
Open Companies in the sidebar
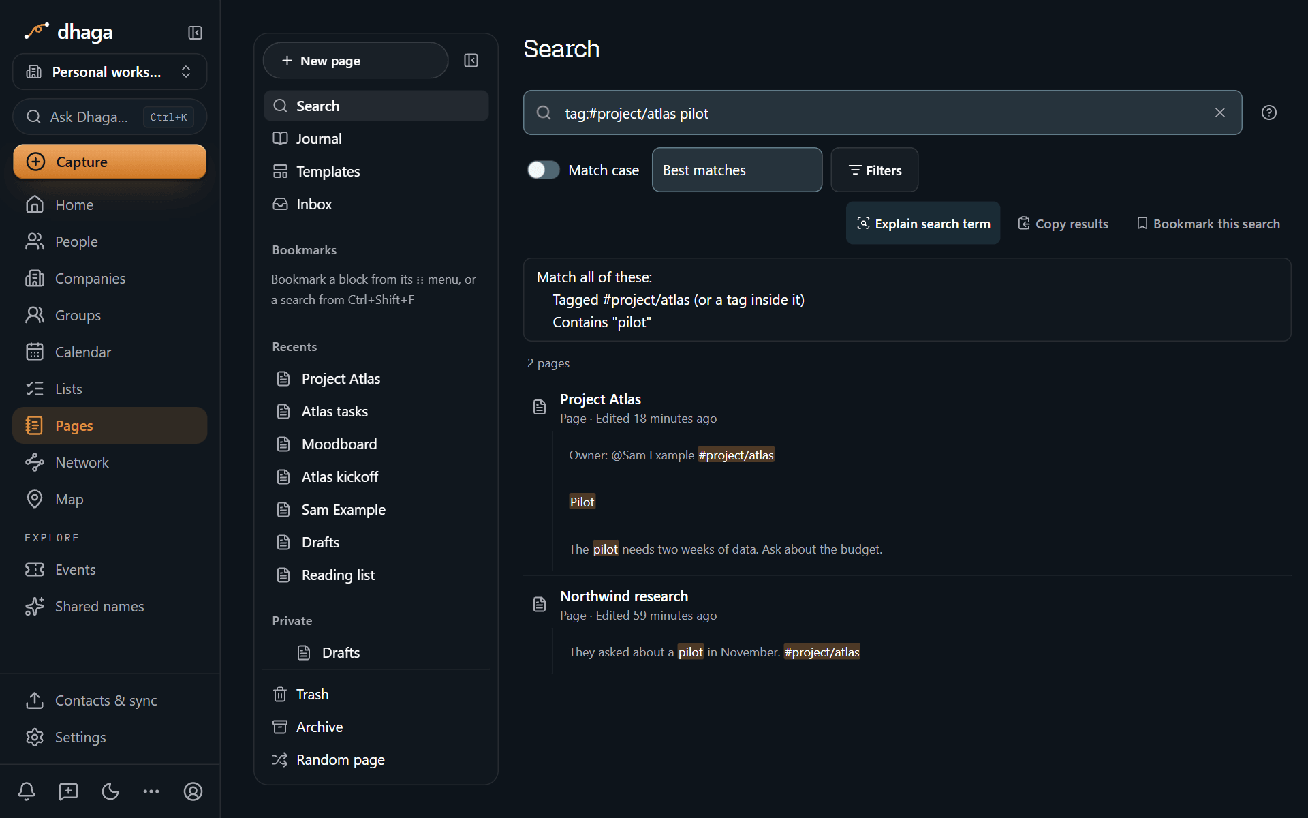(x=110, y=278)
